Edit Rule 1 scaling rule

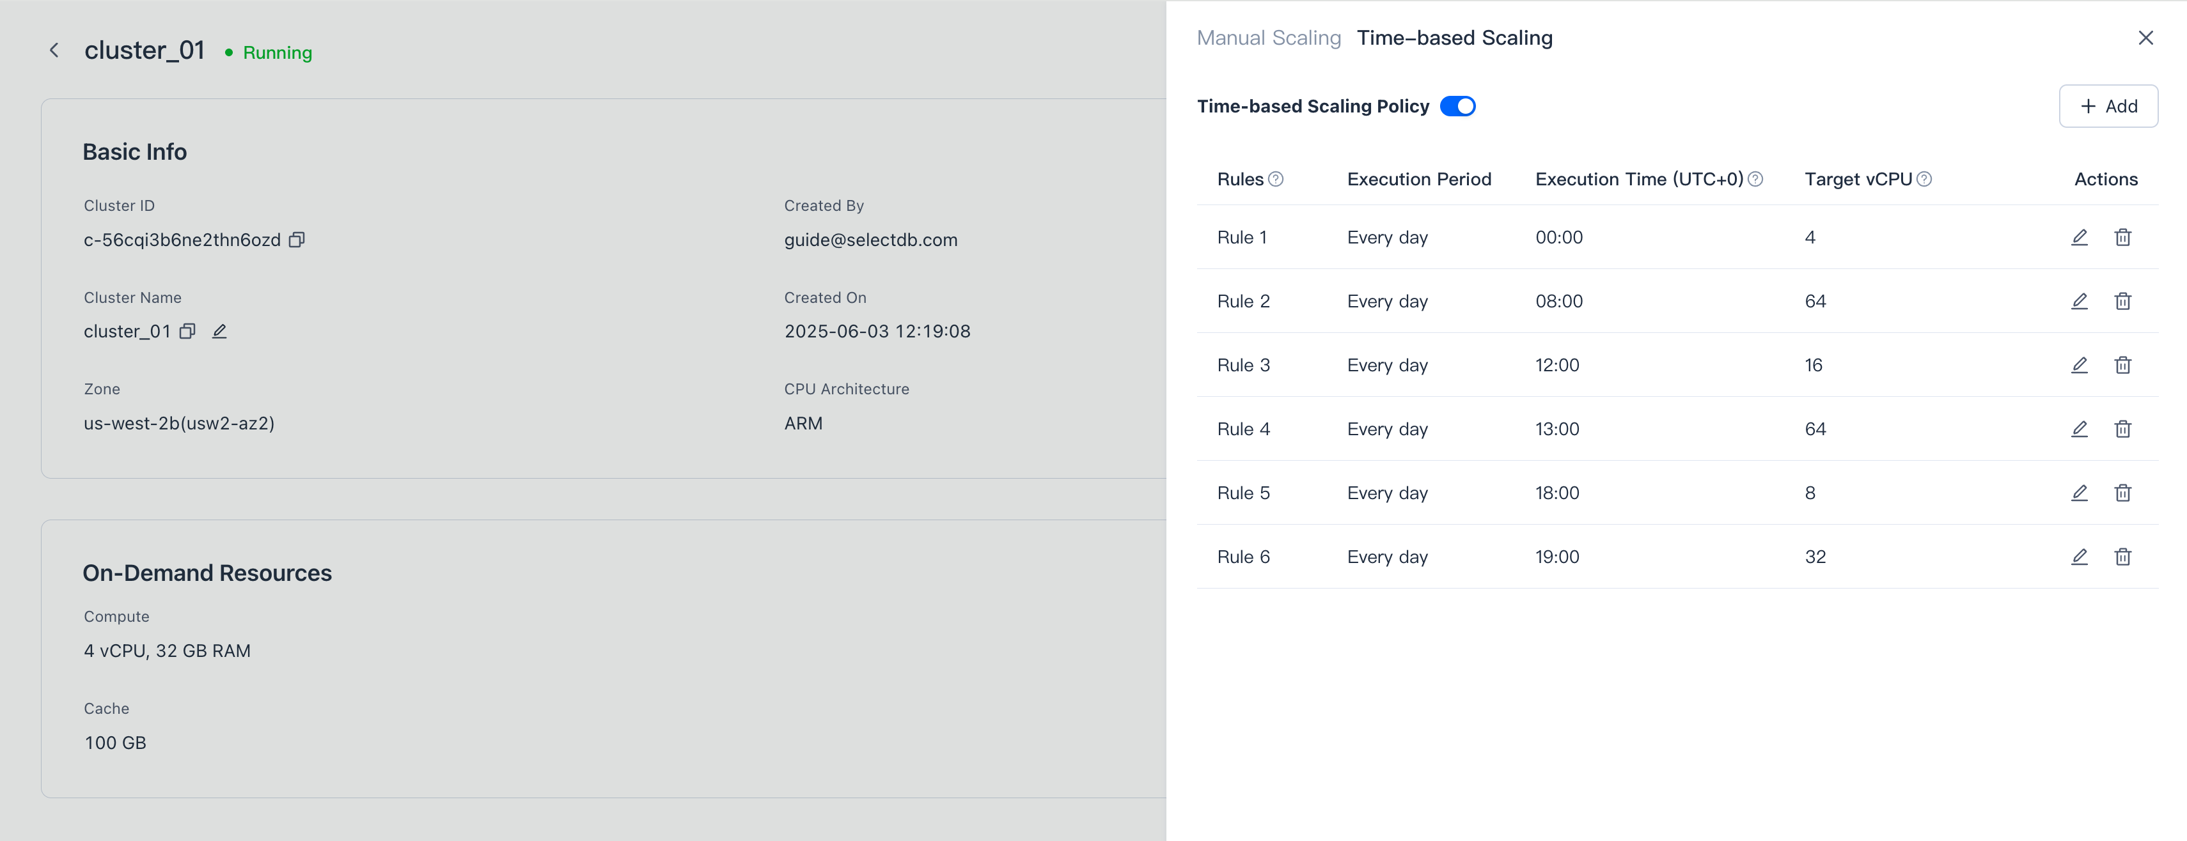point(2079,238)
